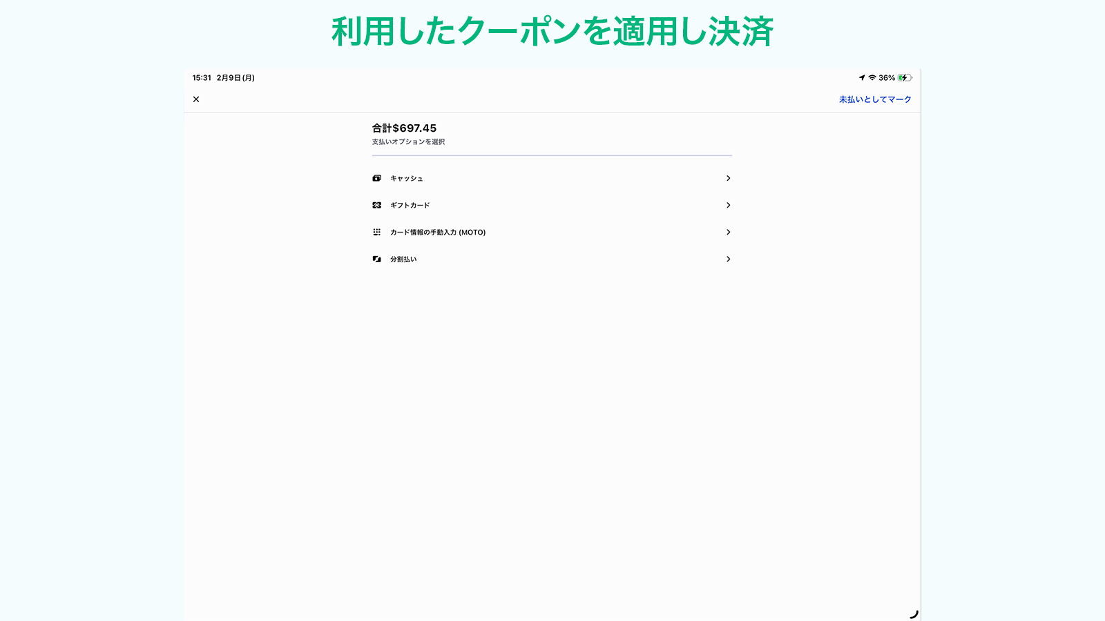Screen dimensions: 1105x621
Task: Click the time 15:31 in the status bar
Action: point(203,77)
